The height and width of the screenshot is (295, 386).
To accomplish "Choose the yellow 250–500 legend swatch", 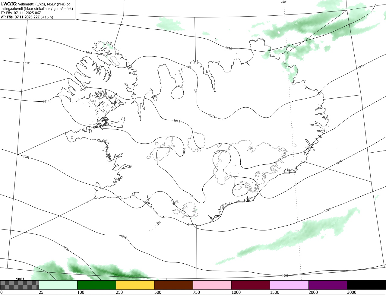I will pos(135,285).
